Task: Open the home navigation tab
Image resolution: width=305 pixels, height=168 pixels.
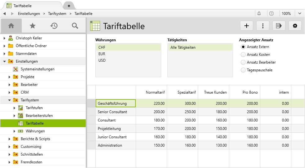Action: click(x=11, y=26)
